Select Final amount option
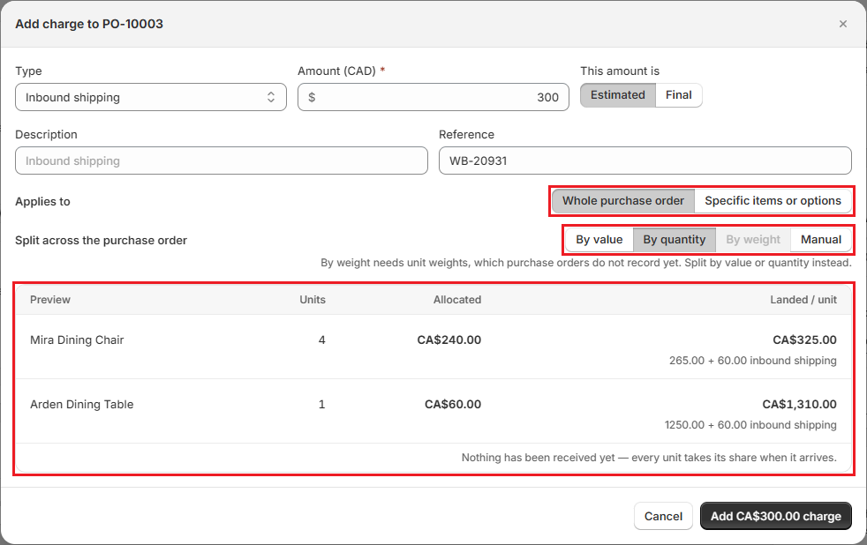The width and height of the screenshot is (867, 545). pyautogui.click(x=678, y=95)
